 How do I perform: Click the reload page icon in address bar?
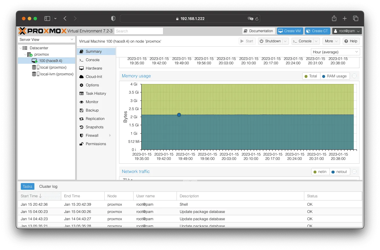(x=257, y=19)
